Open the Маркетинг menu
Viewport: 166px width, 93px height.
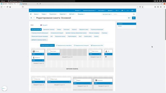tap(63, 14)
